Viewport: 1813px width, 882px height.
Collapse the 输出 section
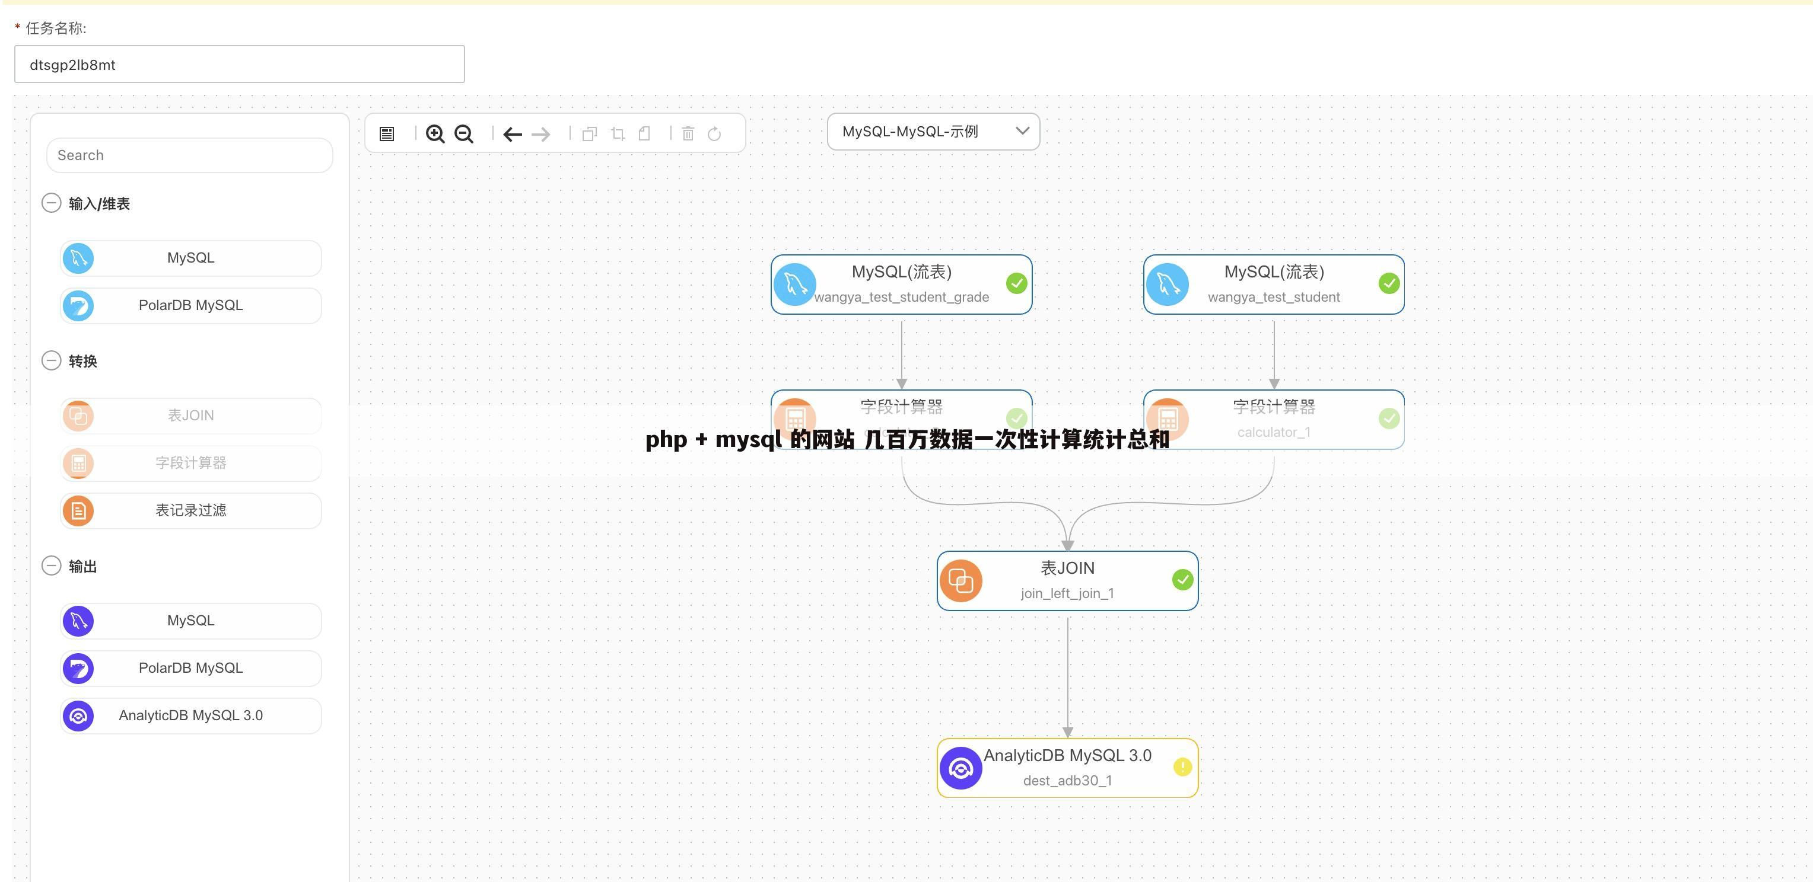[x=52, y=565]
